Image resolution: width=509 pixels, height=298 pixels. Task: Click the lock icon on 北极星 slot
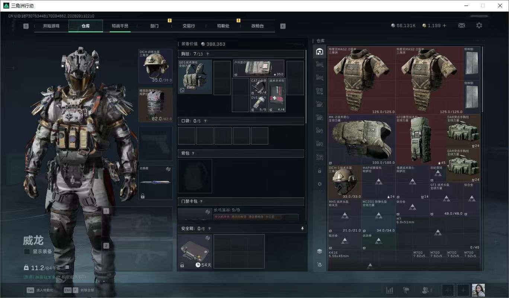point(143,196)
